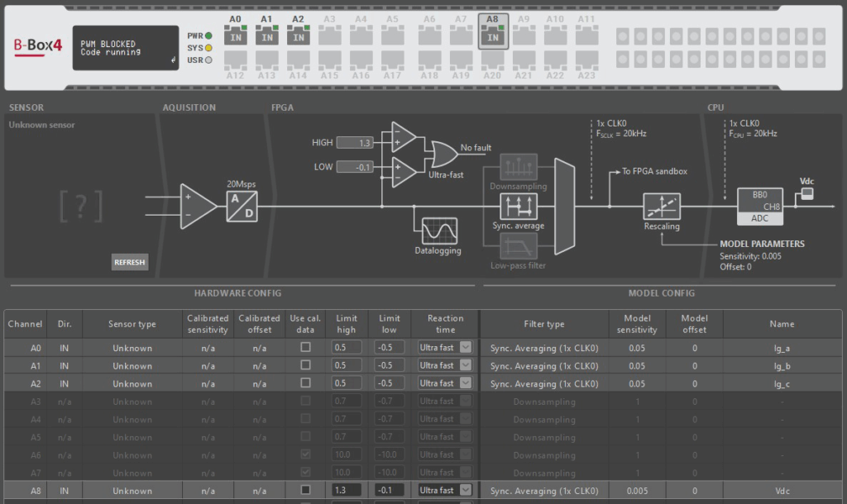
Task: Toggle Use cal. data checkbox for A8
Action: 305,490
